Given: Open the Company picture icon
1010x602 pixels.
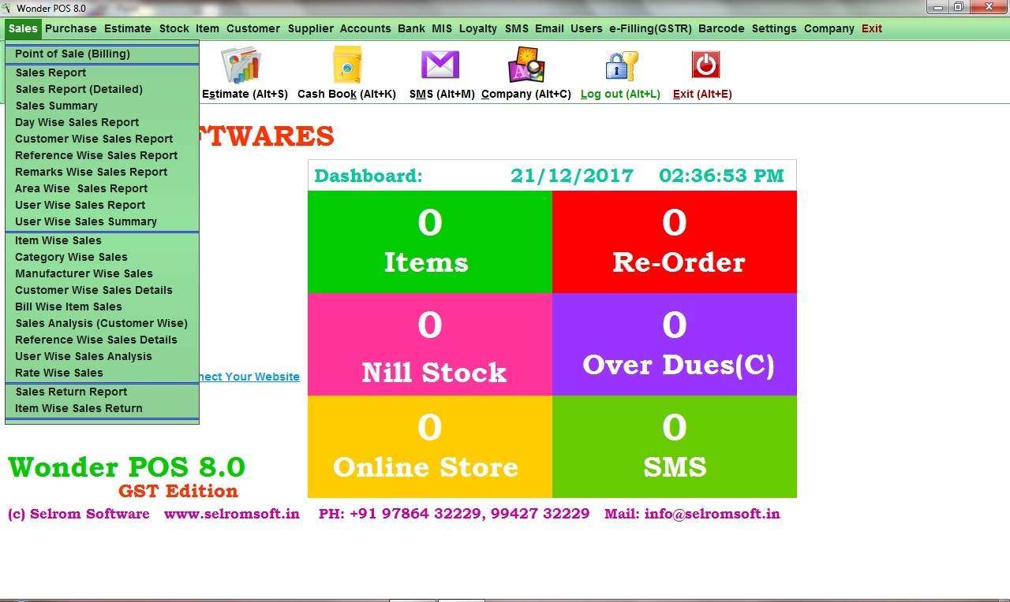Looking at the screenshot, I should pyautogui.click(x=526, y=65).
